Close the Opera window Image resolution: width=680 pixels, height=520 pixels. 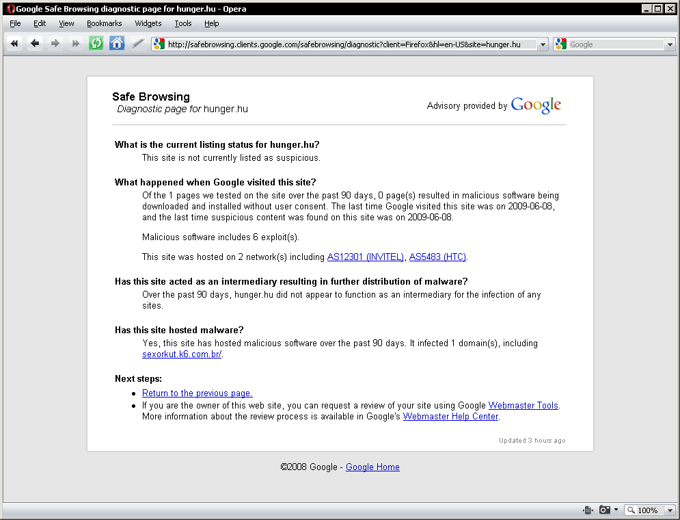coord(670,9)
